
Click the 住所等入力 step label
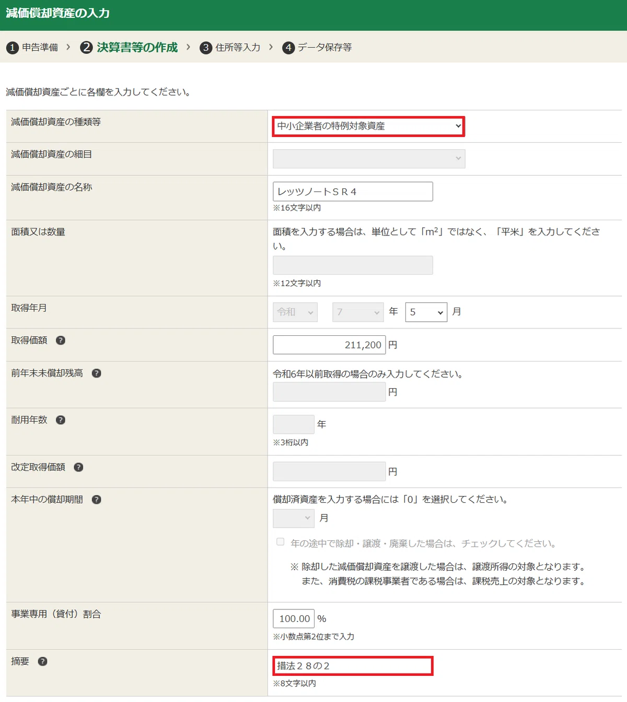coord(238,48)
